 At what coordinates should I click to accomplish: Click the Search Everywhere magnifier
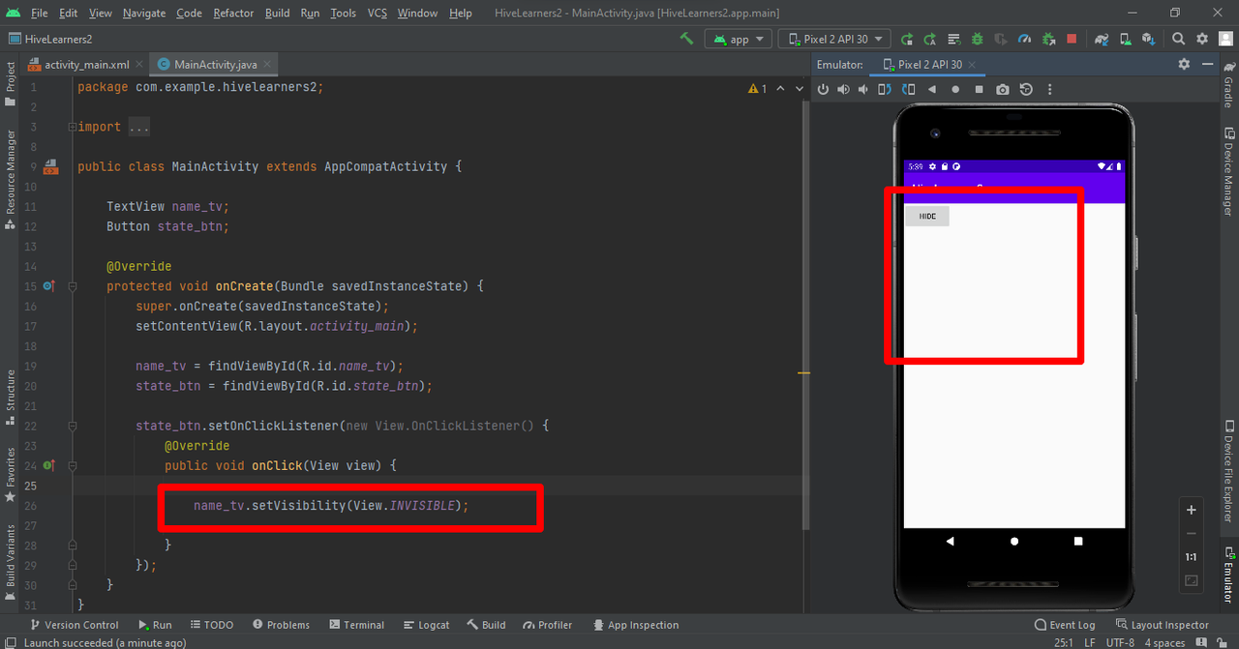(x=1178, y=39)
